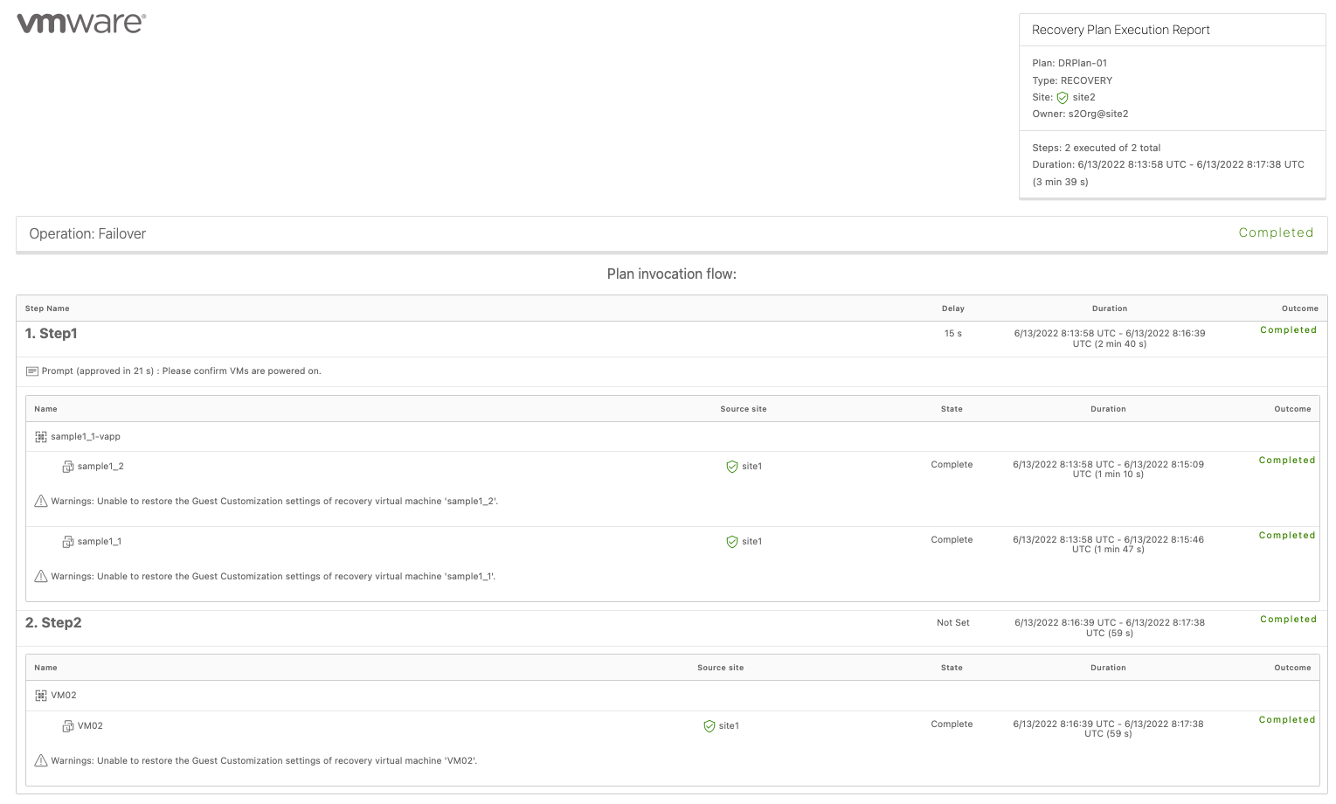Screen dimensions: 1336x804
Task: Click the site1 shield icon in VM02 row
Action: (x=710, y=726)
